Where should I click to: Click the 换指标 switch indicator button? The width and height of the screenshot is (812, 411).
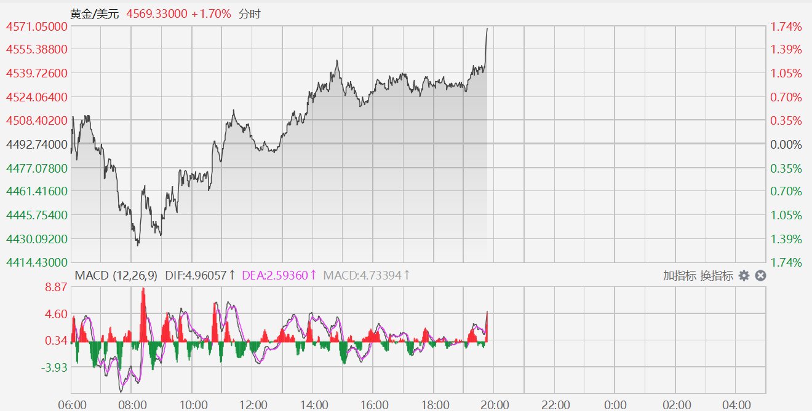click(x=717, y=276)
